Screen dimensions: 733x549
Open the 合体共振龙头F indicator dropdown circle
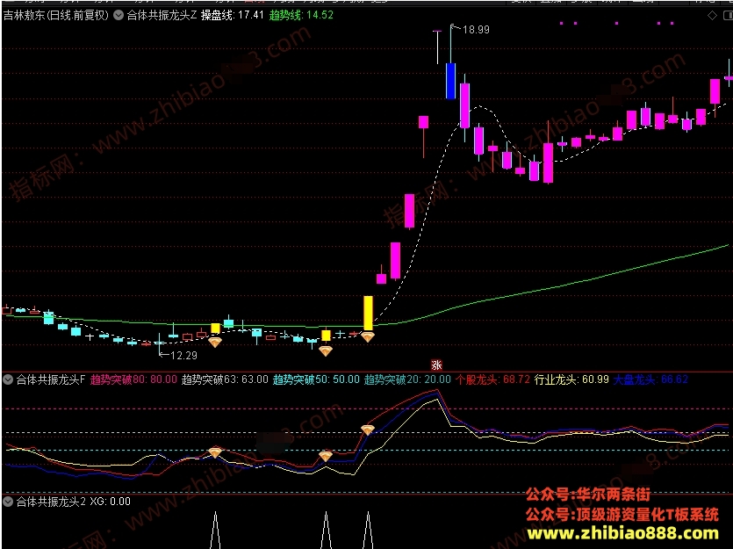pyautogui.click(x=8, y=379)
